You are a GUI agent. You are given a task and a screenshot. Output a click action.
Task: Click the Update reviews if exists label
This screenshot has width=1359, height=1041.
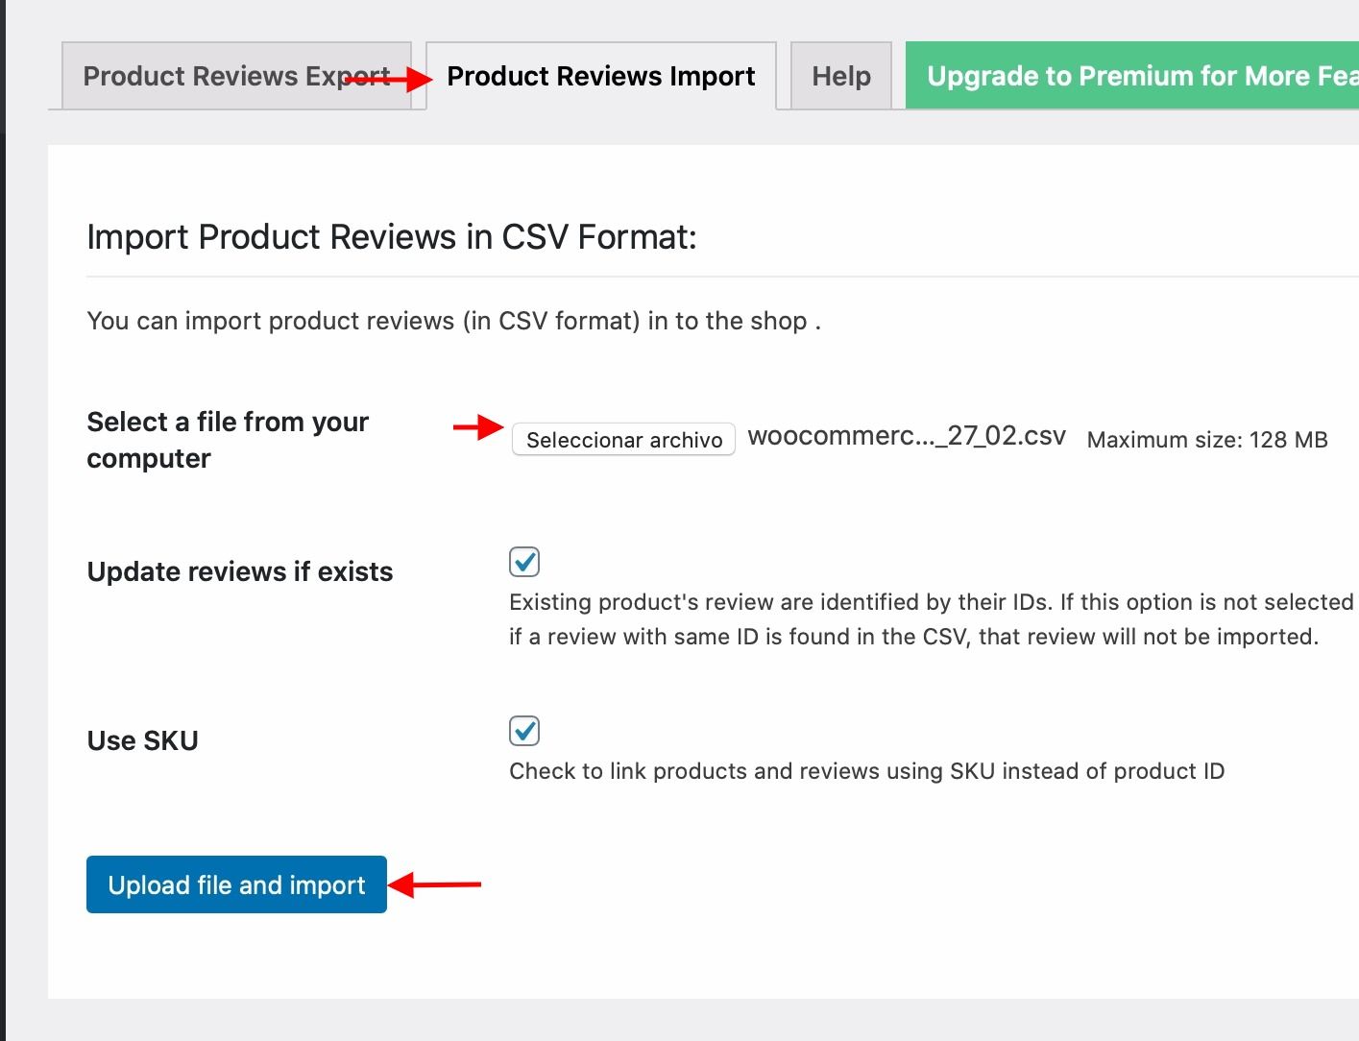click(240, 571)
